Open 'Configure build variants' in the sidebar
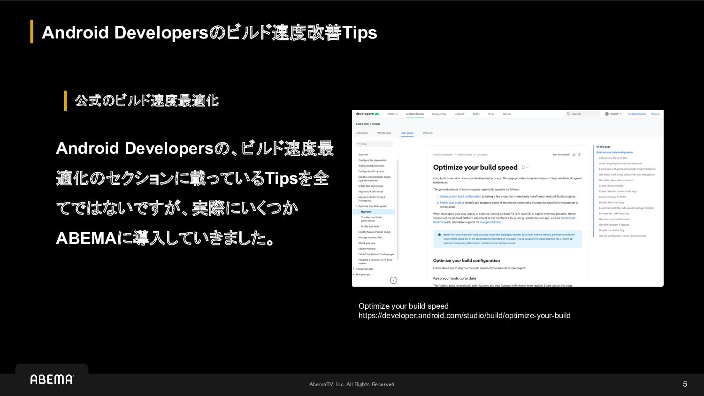The width and height of the screenshot is (704, 396). click(x=371, y=171)
